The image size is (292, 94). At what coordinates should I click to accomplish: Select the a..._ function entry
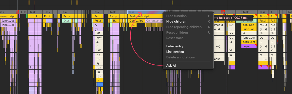(99, 42)
